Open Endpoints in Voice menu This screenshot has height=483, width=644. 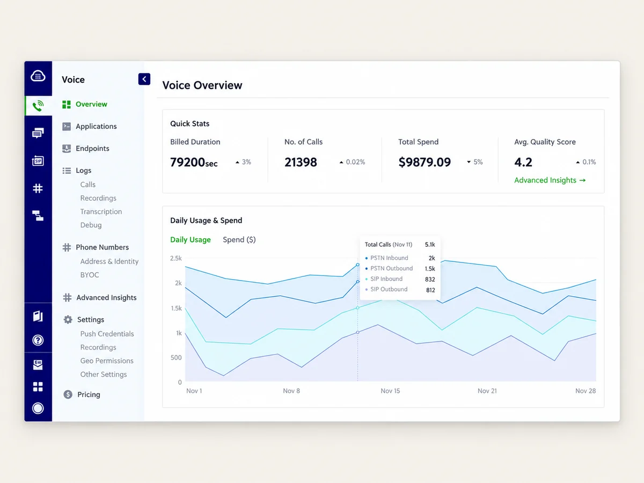pyautogui.click(x=92, y=148)
